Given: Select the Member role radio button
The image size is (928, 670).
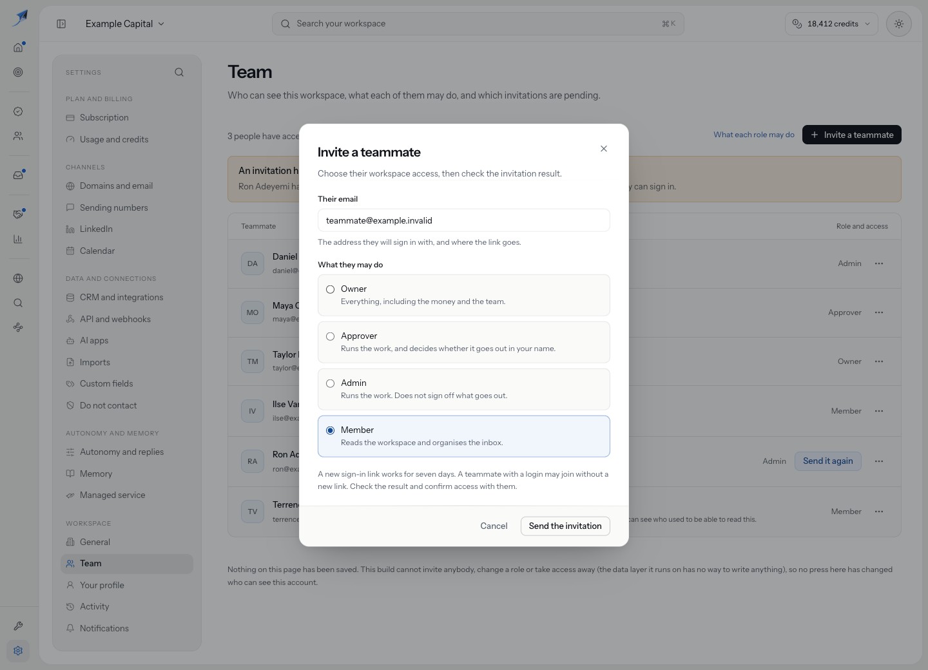Looking at the screenshot, I should pos(330,430).
